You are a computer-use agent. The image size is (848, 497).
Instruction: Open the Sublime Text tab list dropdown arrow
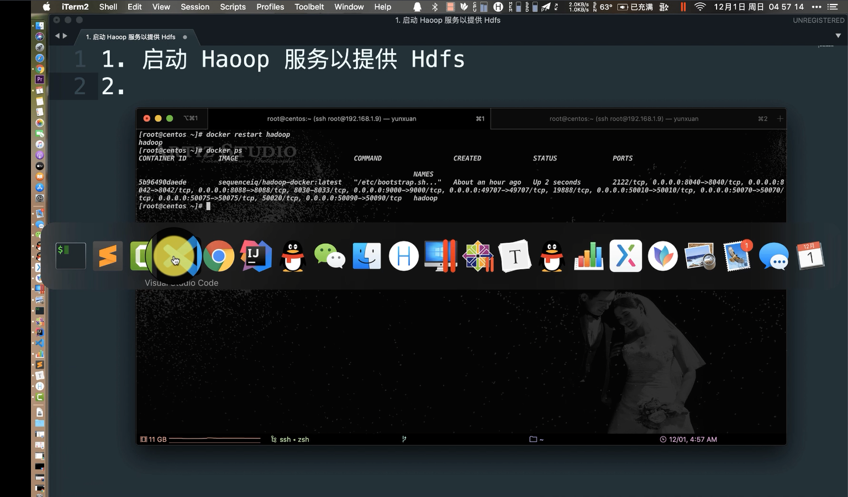pyautogui.click(x=838, y=36)
